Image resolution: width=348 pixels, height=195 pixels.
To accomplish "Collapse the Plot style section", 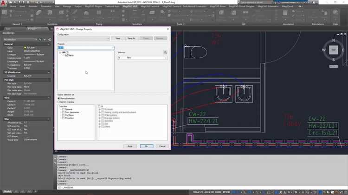I will click(x=49, y=80).
